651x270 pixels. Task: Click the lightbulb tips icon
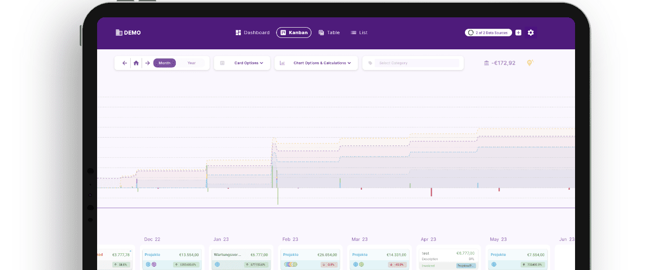530,63
